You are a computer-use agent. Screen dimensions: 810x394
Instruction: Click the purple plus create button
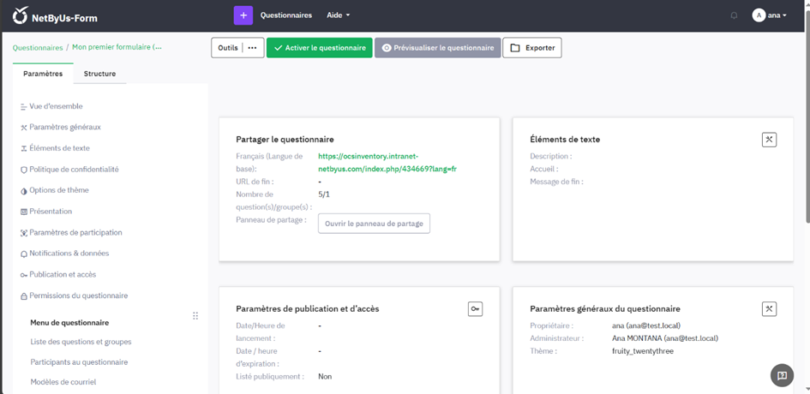point(243,15)
